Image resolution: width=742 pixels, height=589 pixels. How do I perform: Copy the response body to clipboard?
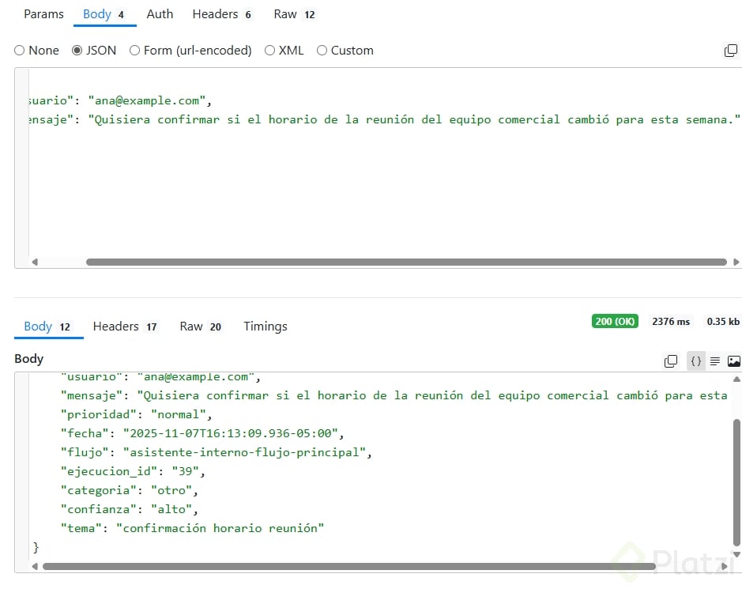click(671, 361)
